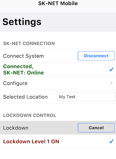The width and height of the screenshot is (116, 159).
Task: Select the Selected Location field showing My Test
Action: click(87, 97)
